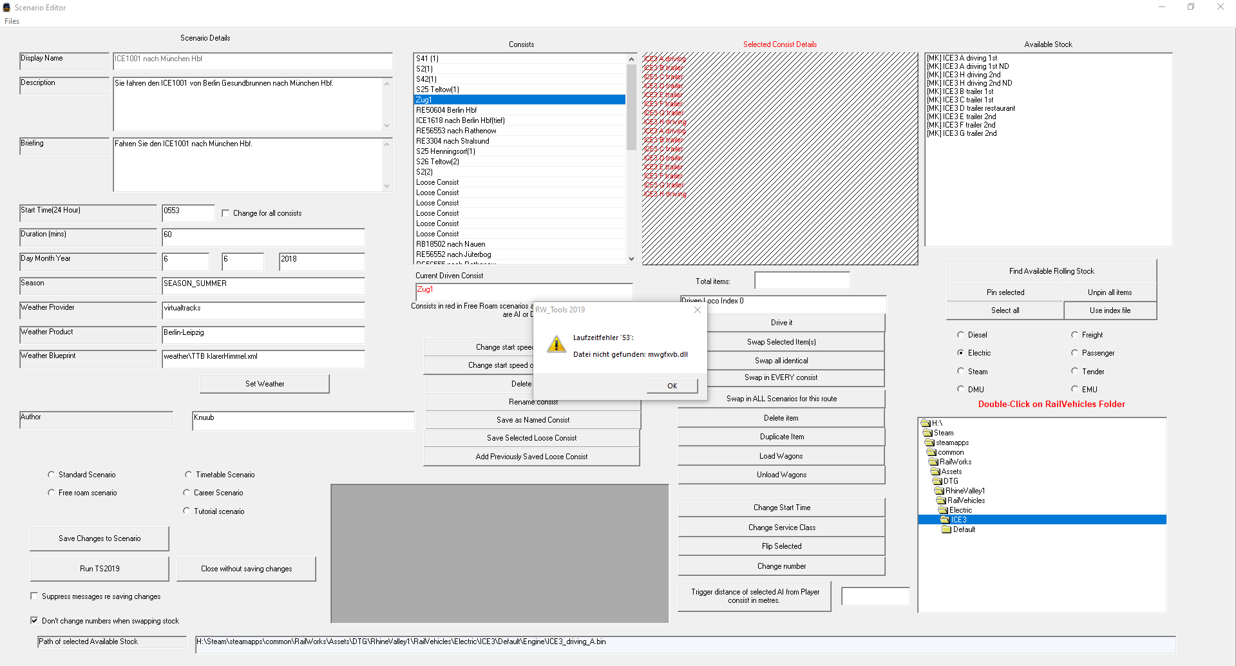Select the RailVehicles folder in tree

pos(965,500)
